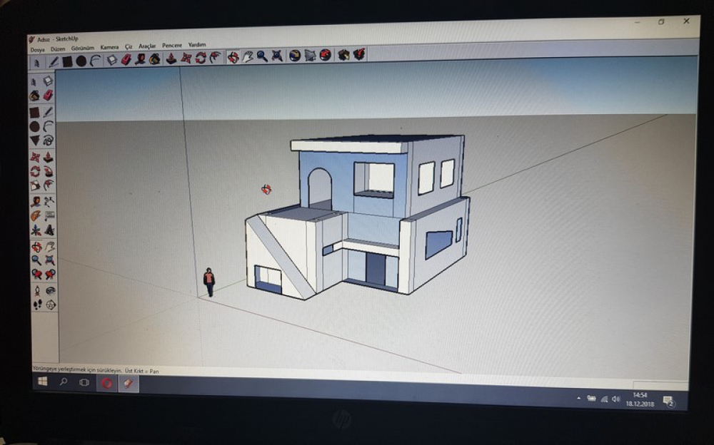Click the Opera browser taskbar icon
The width and height of the screenshot is (714, 445).
(106, 383)
